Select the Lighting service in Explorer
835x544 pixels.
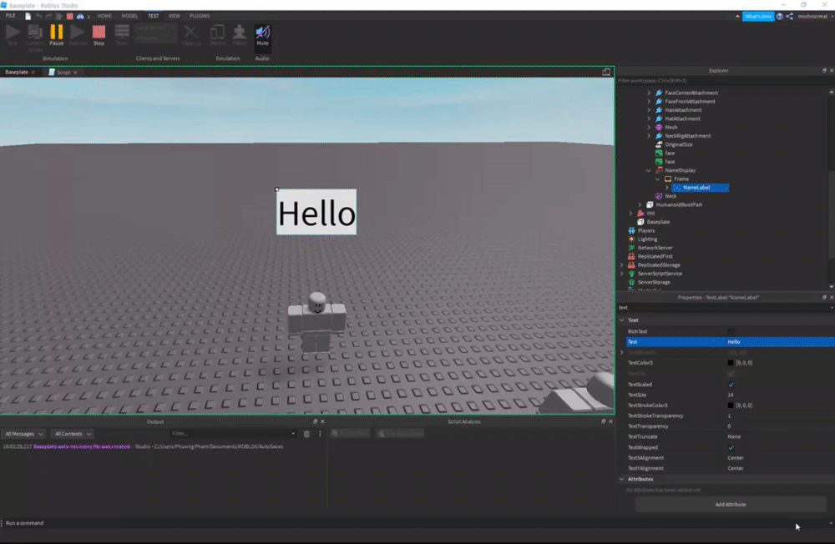pos(647,239)
